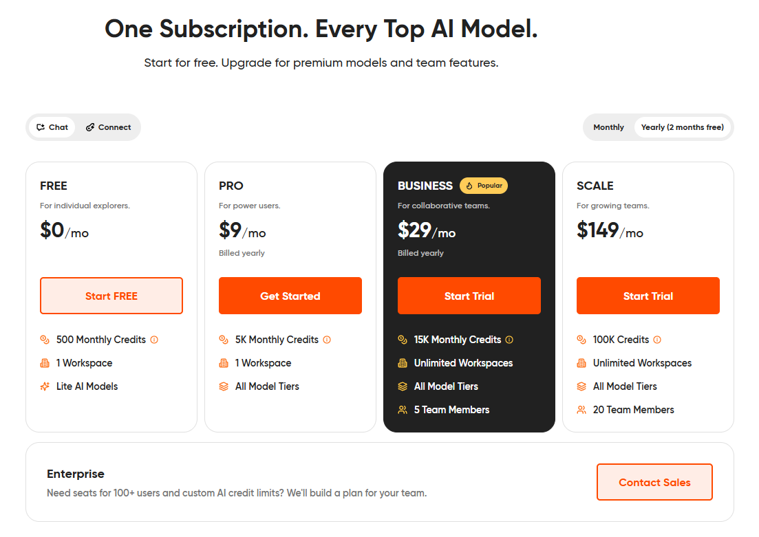Click the coin icon beside 5K Monthly Credits
Viewport: 759px width, 537px height.
pos(223,339)
